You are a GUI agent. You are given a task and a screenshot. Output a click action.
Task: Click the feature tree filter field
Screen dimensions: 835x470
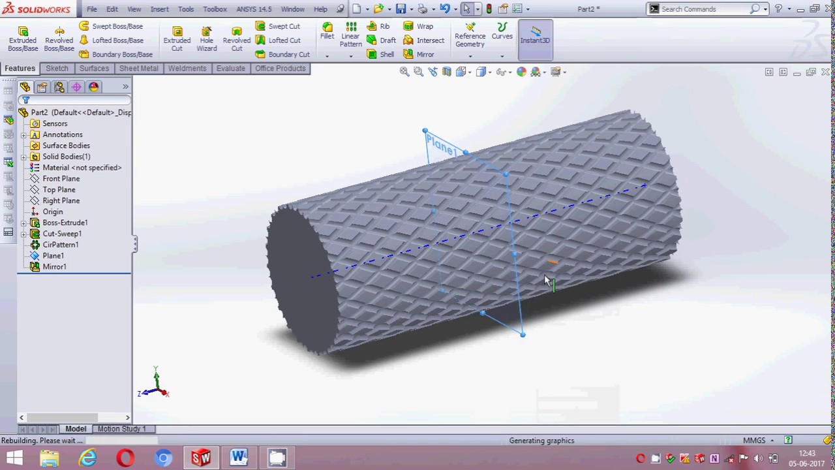74,100
